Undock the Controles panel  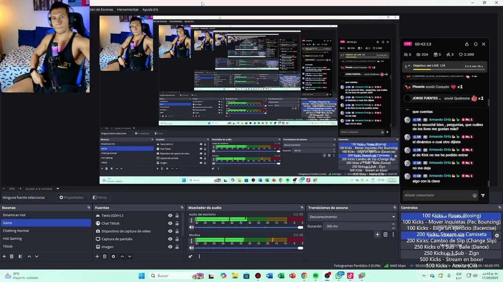point(500,208)
